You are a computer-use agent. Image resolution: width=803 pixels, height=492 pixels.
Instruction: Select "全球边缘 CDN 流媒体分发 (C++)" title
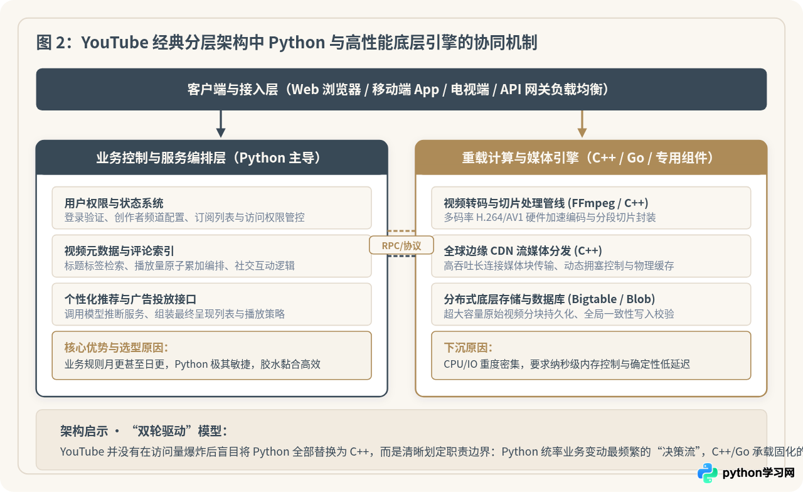pos(523,251)
